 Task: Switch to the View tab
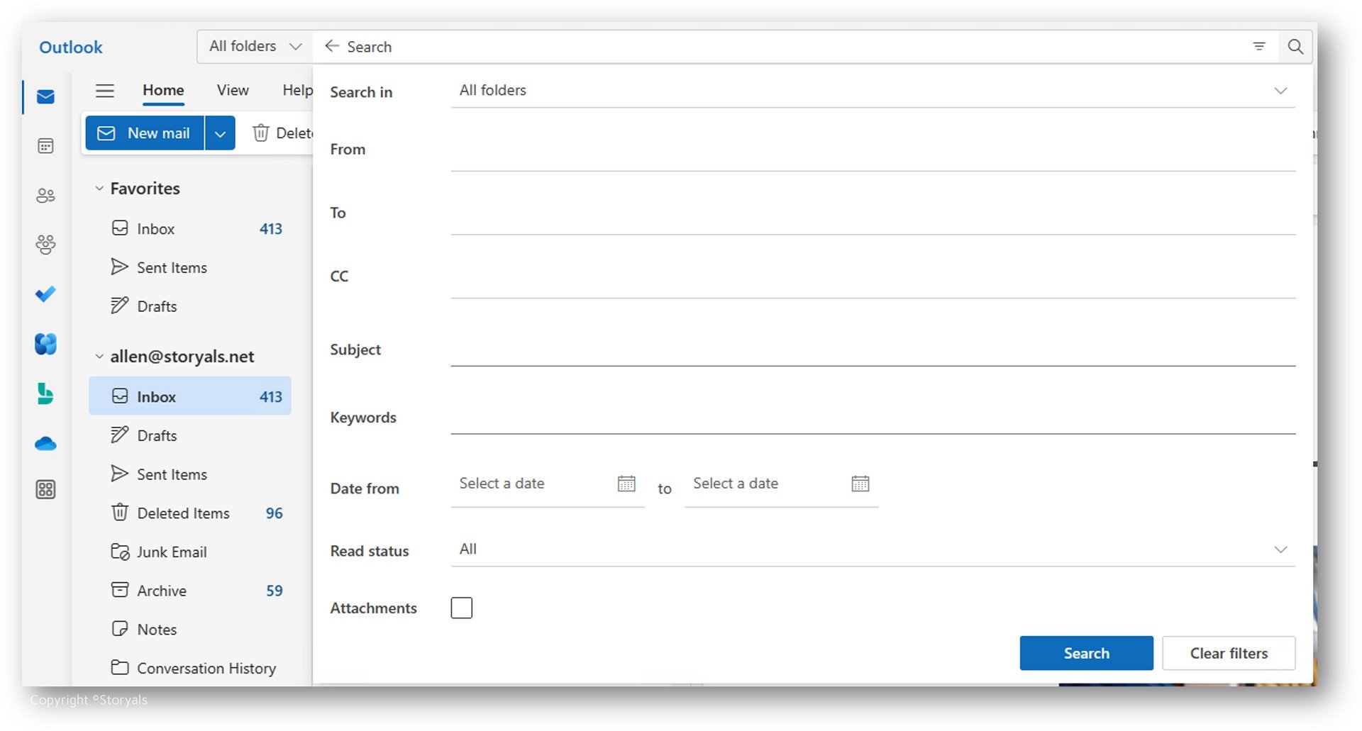coord(232,90)
